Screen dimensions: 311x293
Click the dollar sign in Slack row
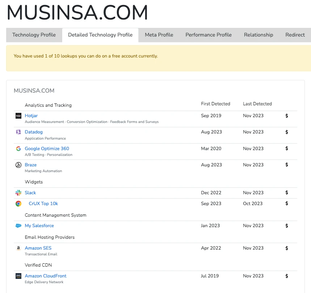287,193
